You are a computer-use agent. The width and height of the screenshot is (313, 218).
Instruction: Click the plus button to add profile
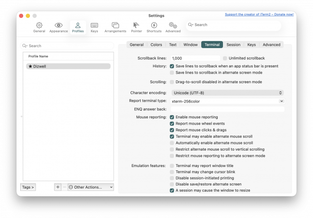58,187
